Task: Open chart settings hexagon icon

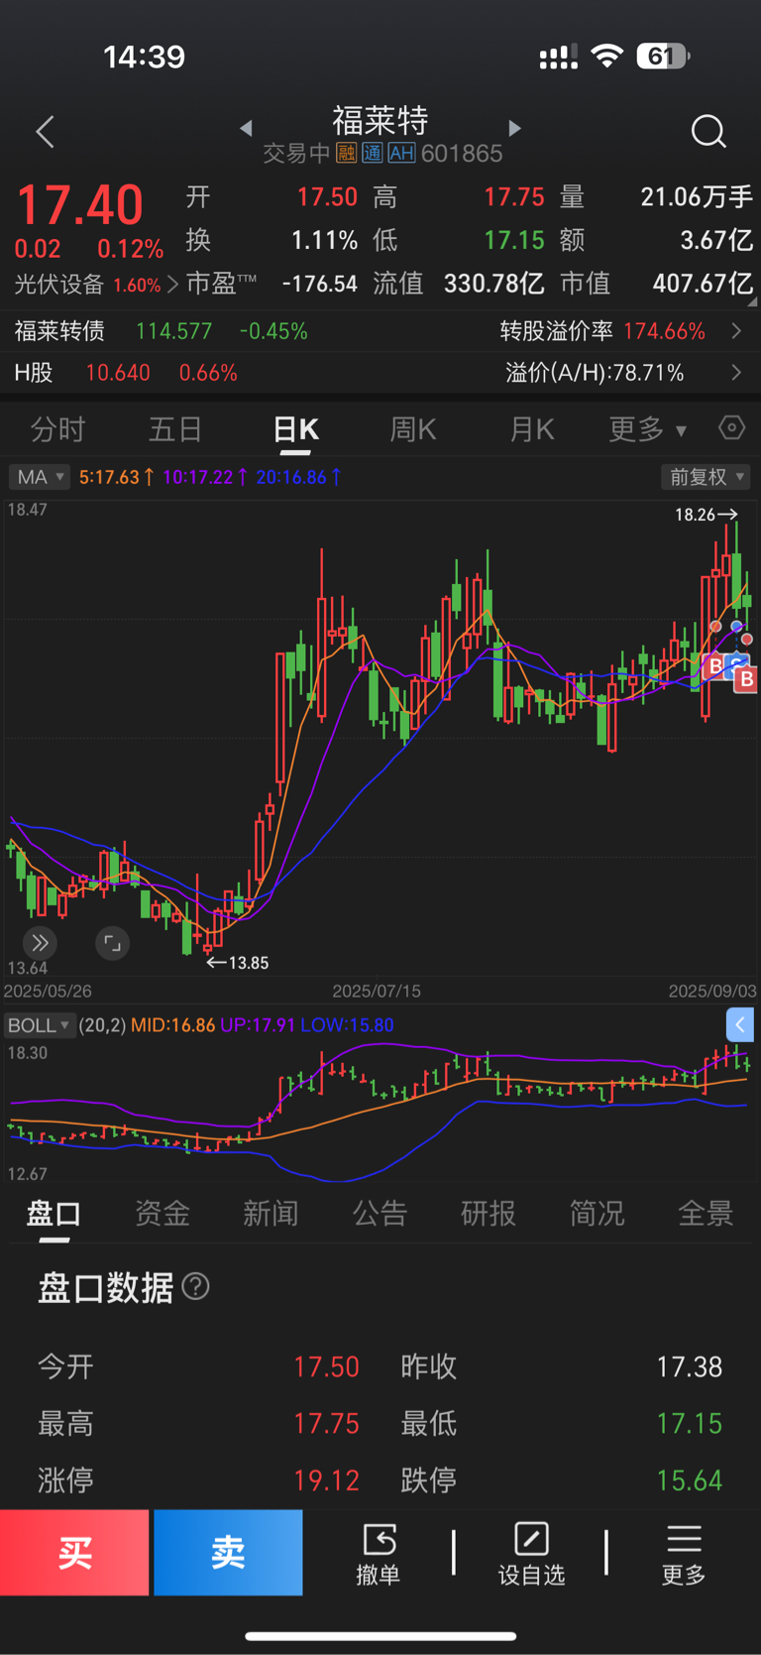Action: point(731,428)
